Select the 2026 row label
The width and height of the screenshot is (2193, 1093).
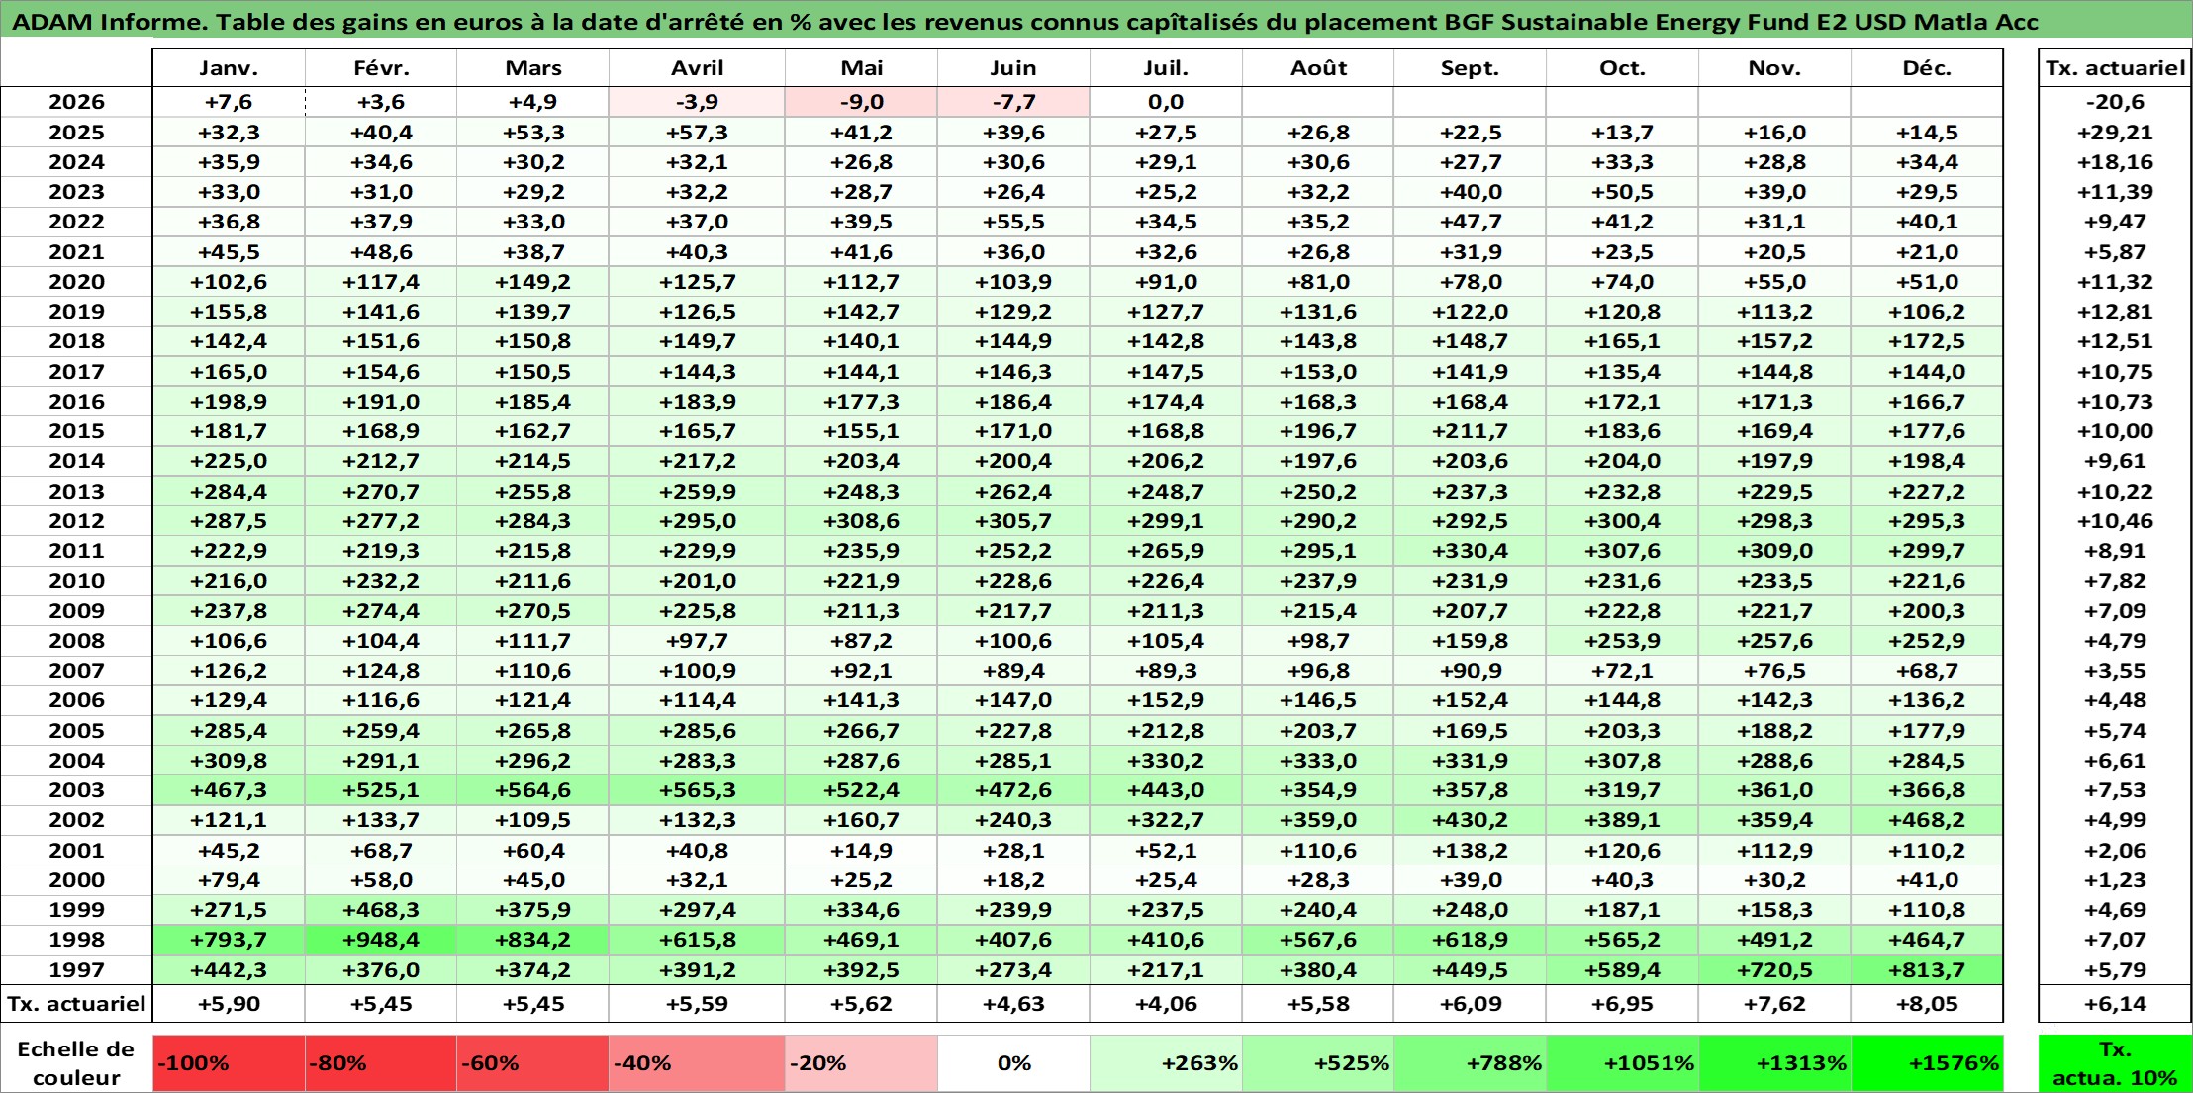click(76, 102)
